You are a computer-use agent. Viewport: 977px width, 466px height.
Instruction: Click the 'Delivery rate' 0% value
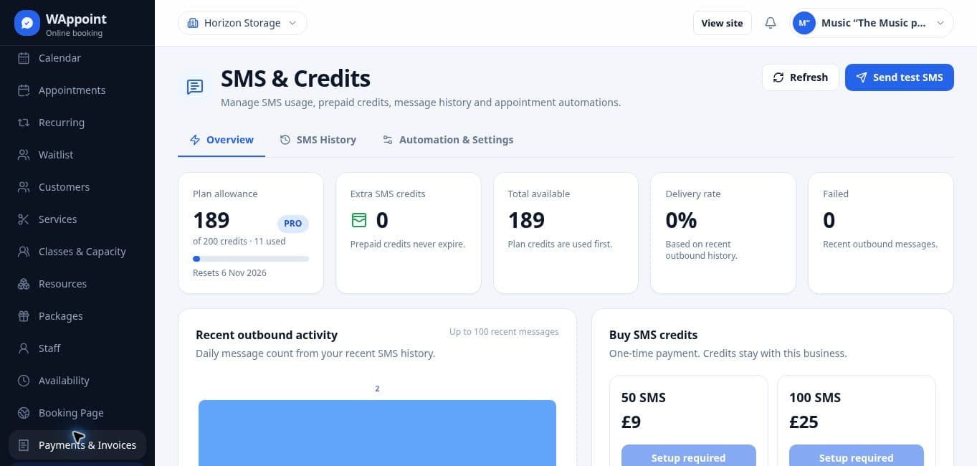(x=681, y=220)
